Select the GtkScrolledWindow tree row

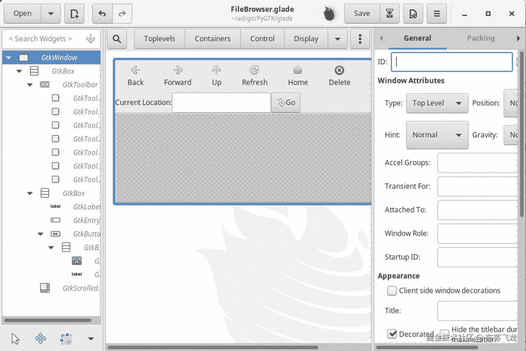pyautogui.click(x=52, y=288)
